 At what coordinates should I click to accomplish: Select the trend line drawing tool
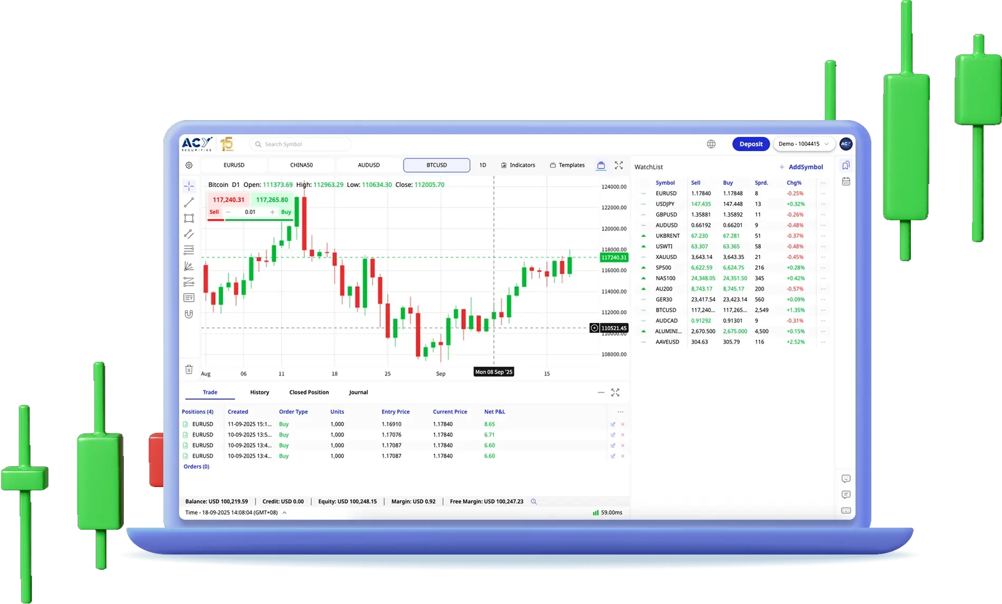coord(189,202)
